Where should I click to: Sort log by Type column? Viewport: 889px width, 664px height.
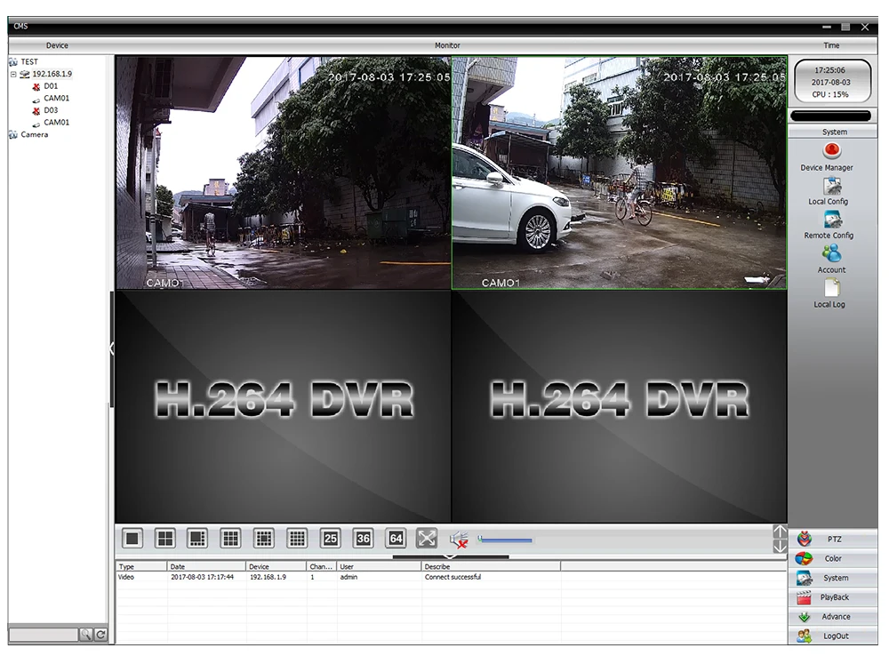click(141, 566)
